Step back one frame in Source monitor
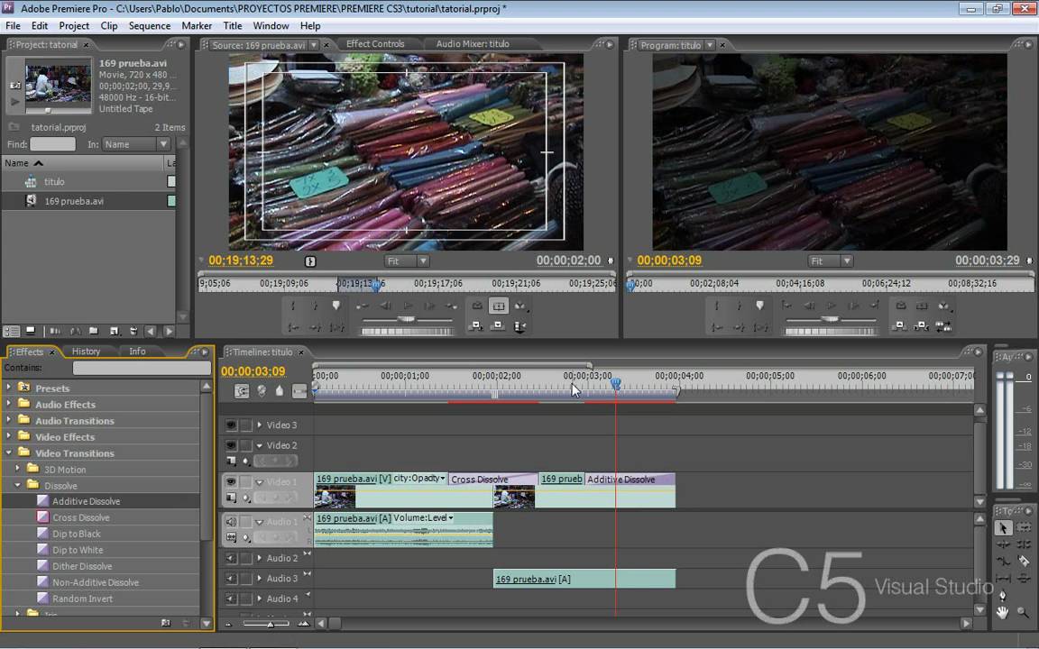Viewport: 1039px width, 649px height. coord(386,306)
